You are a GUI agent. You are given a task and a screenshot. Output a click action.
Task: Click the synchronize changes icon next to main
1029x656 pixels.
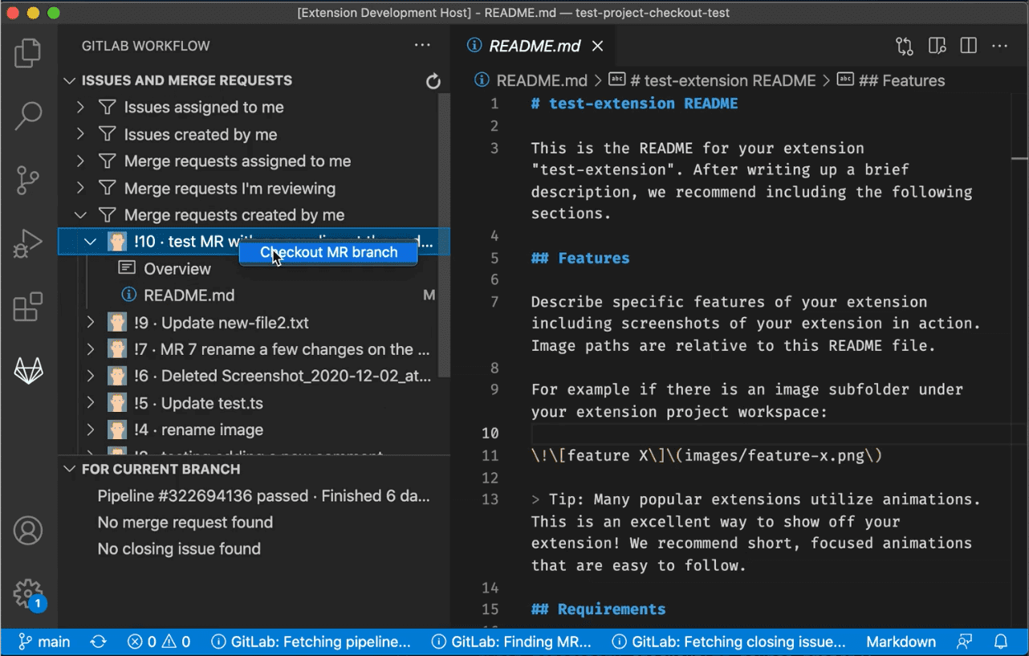click(98, 642)
